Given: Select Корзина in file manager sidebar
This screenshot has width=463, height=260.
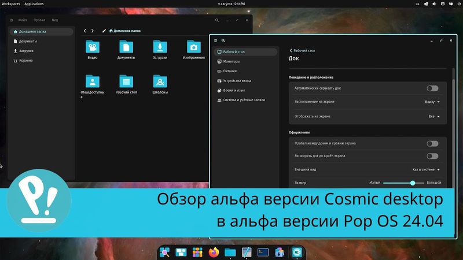Looking at the screenshot, I should pyautogui.click(x=41, y=61).
